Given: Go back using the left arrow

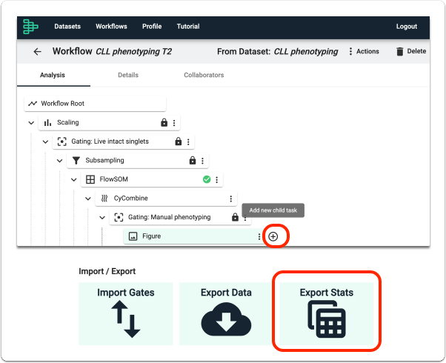Looking at the screenshot, I should 37,52.
